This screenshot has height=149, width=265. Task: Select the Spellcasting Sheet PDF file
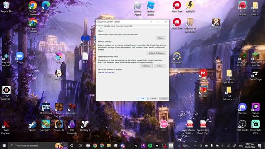pyautogui.click(x=203, y=127)
